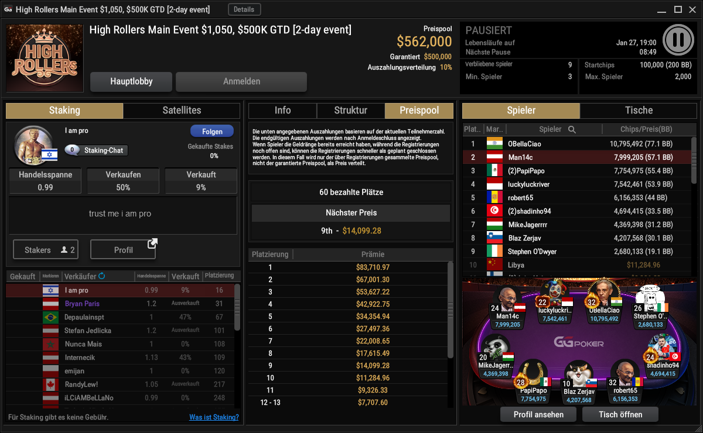The width and height of the screenshot is (703, 433).
Task: Switch to the Tische tab
Action: pos(639,111)
